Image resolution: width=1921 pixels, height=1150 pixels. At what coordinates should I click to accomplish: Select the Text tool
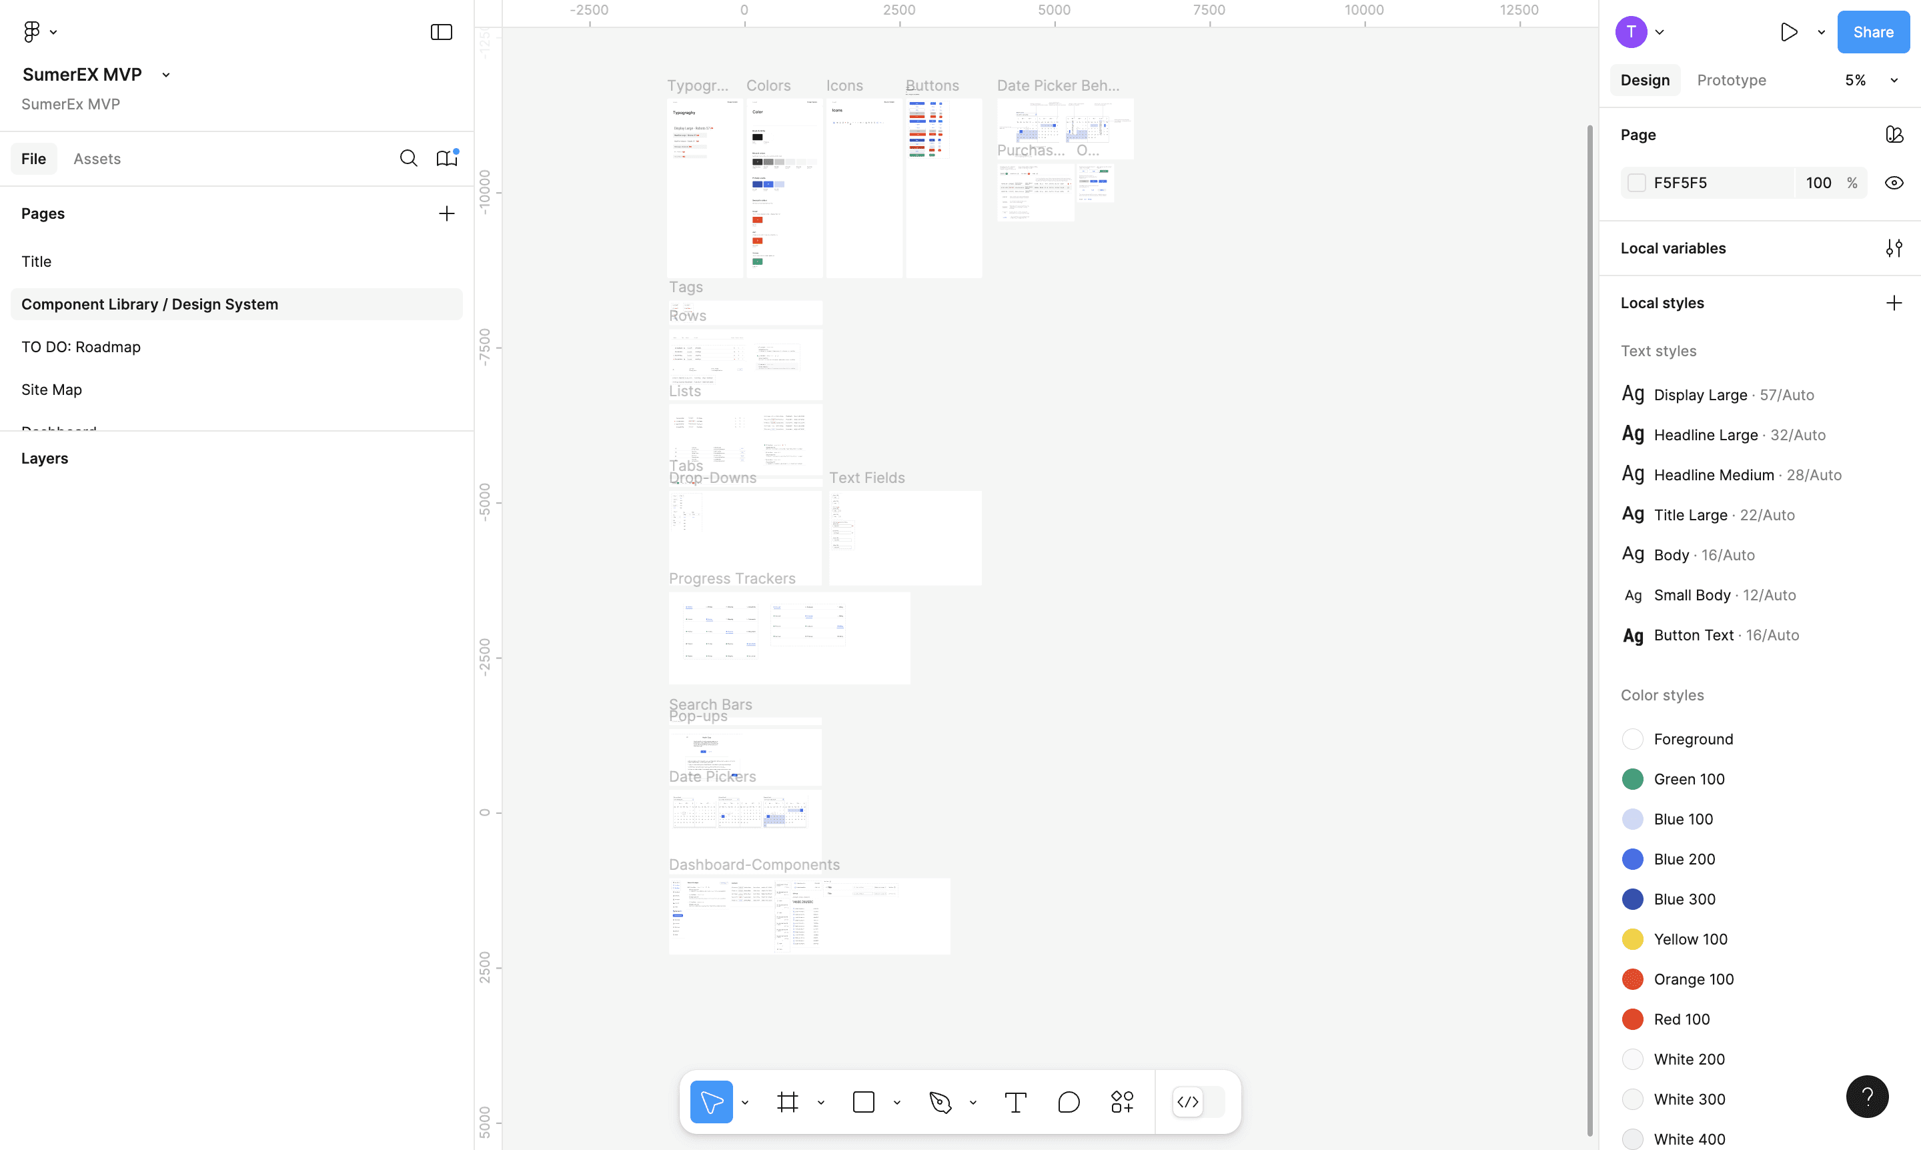1015,1102
